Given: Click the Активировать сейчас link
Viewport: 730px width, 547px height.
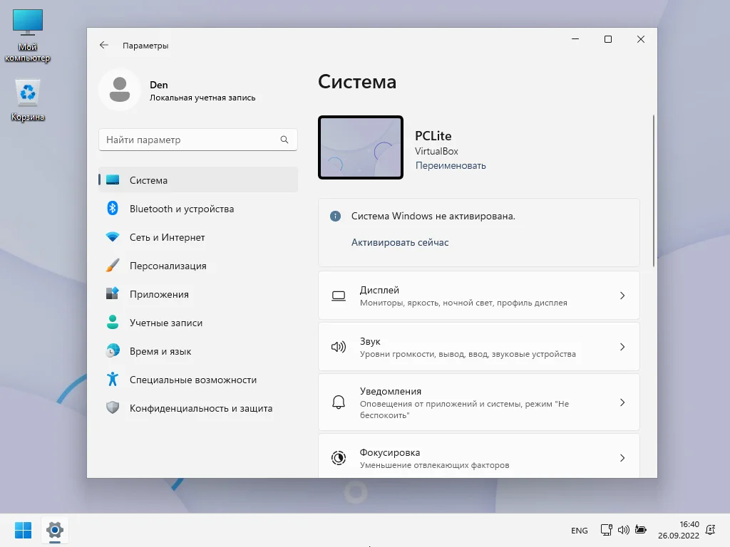Looking at the screenshot, I should tap(400, 242).
